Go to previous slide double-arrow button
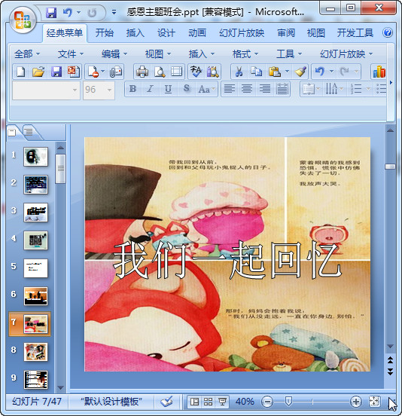 coord(390,360)
